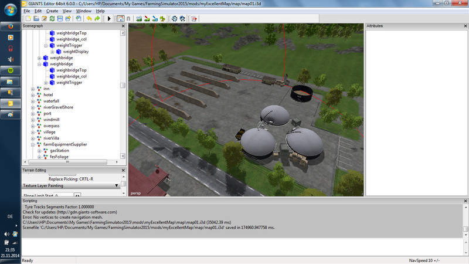Expand the hotel transform group
Viewport: 469px width, 264px height.
pos(33,95)
